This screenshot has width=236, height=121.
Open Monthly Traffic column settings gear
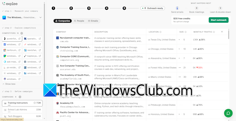click(x=214, y=32)
